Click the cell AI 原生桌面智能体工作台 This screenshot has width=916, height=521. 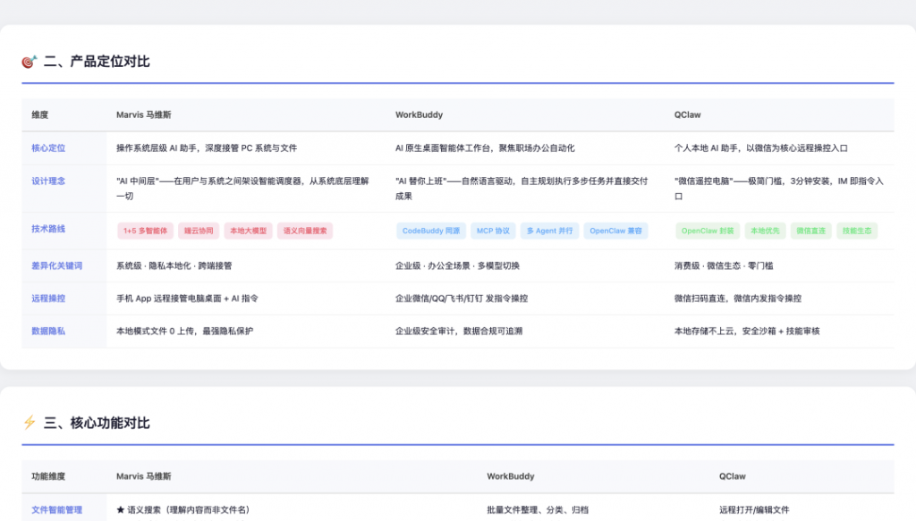pyautogui.click(x=485, y=148)
